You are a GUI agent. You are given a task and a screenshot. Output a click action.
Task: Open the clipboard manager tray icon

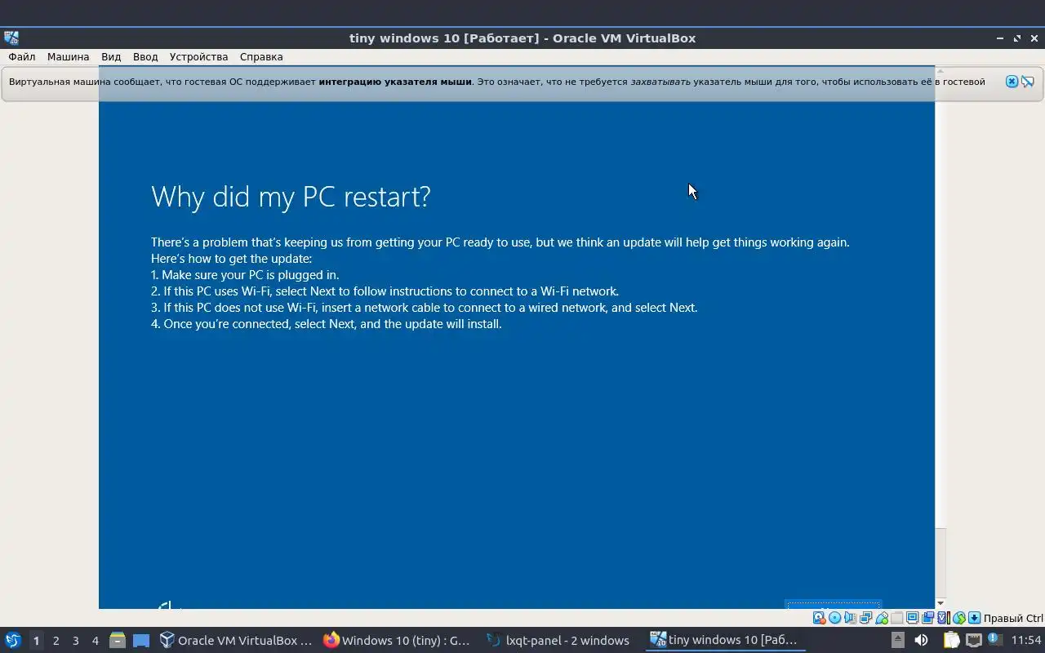point(951,640)
